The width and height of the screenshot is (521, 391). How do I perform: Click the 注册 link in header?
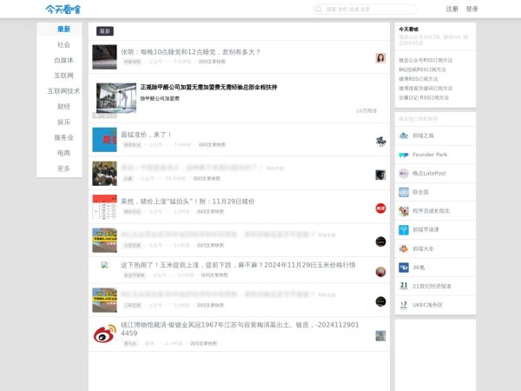point(452,10)
